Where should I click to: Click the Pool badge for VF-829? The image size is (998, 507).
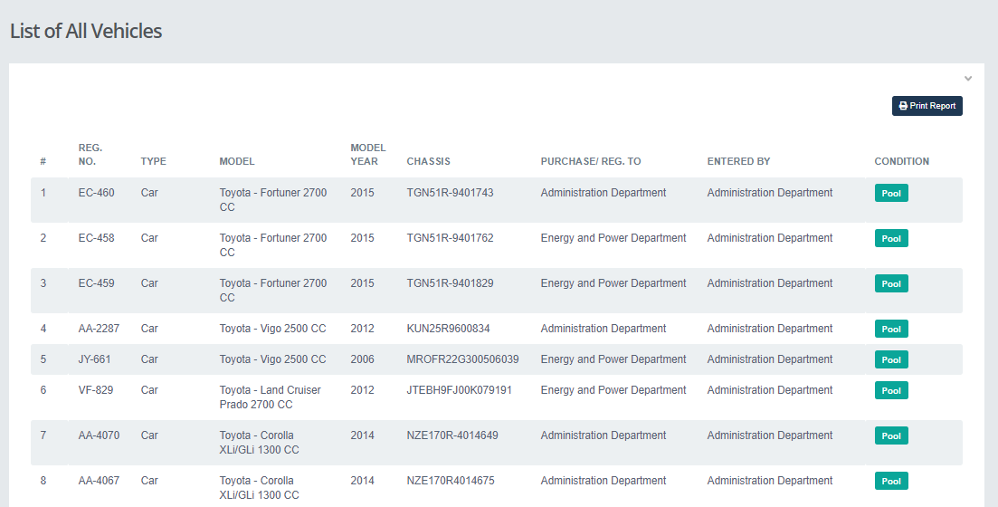coord(891,390)
